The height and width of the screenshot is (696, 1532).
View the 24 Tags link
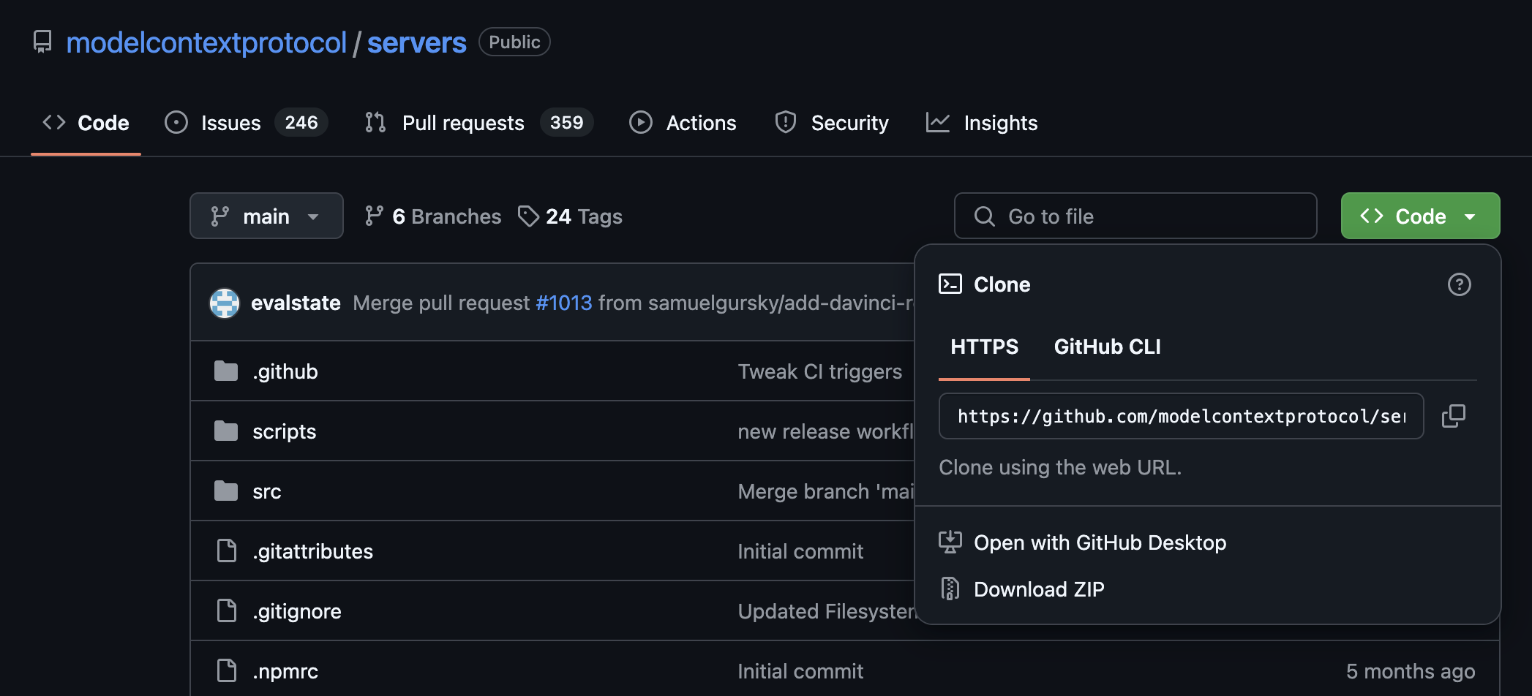[x=570, y=216]
